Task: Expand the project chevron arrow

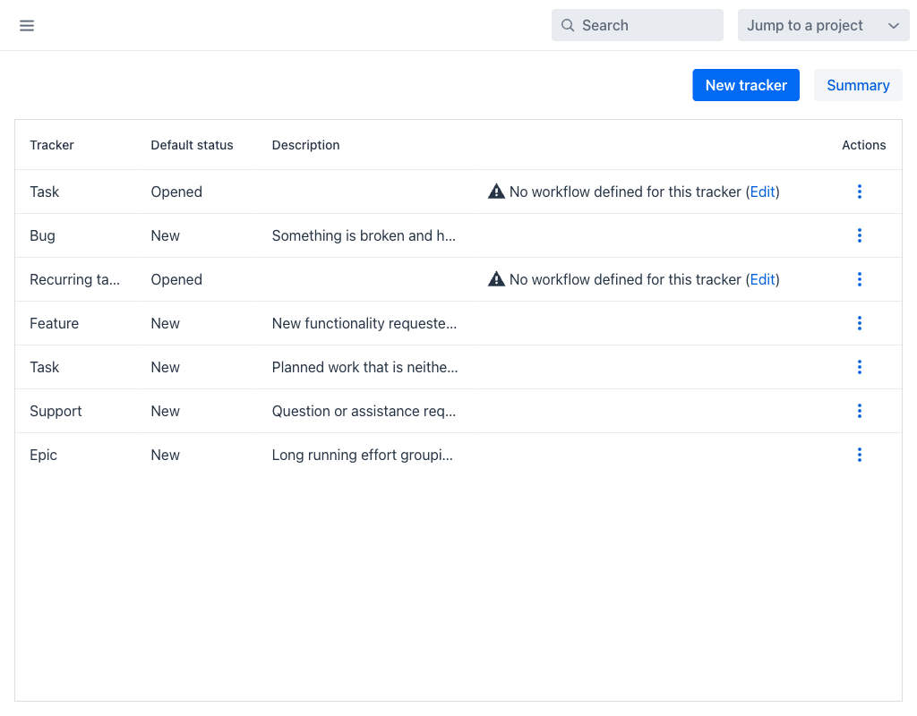Action: [893, 26]
